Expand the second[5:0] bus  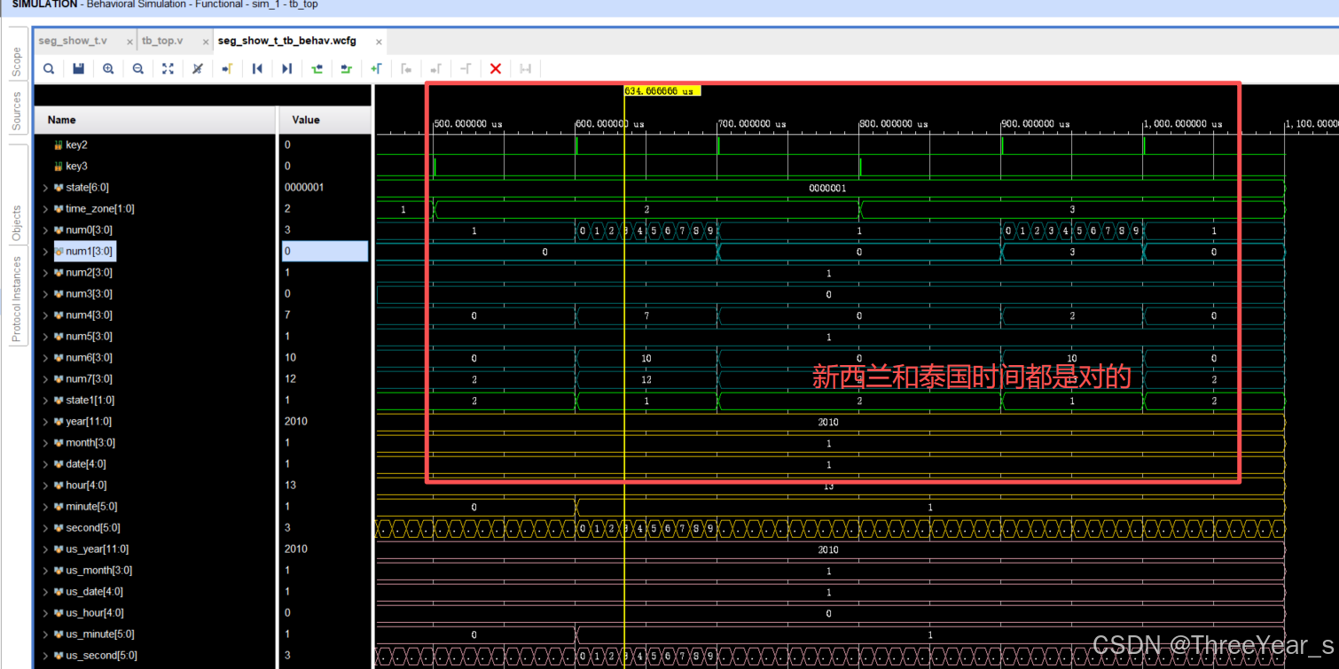tap(45, 528)
